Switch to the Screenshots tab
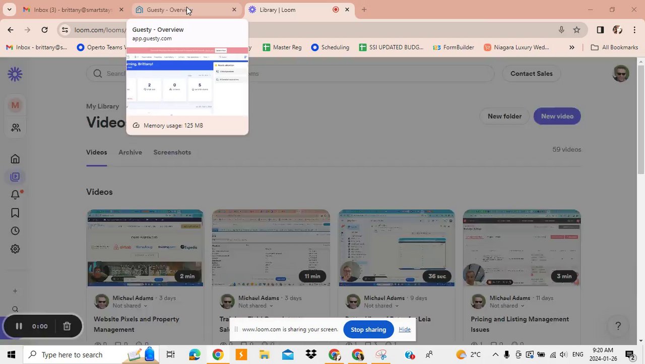Screen dimensions: 645x364 172,152
